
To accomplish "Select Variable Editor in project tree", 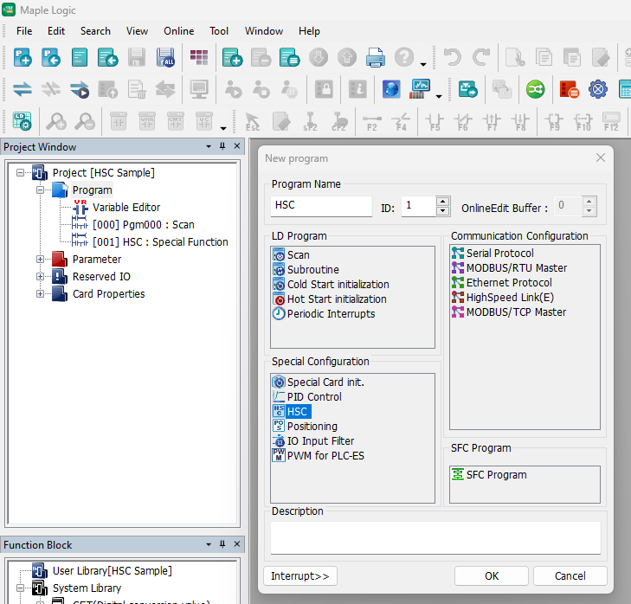I will click(x=126, y=207).
